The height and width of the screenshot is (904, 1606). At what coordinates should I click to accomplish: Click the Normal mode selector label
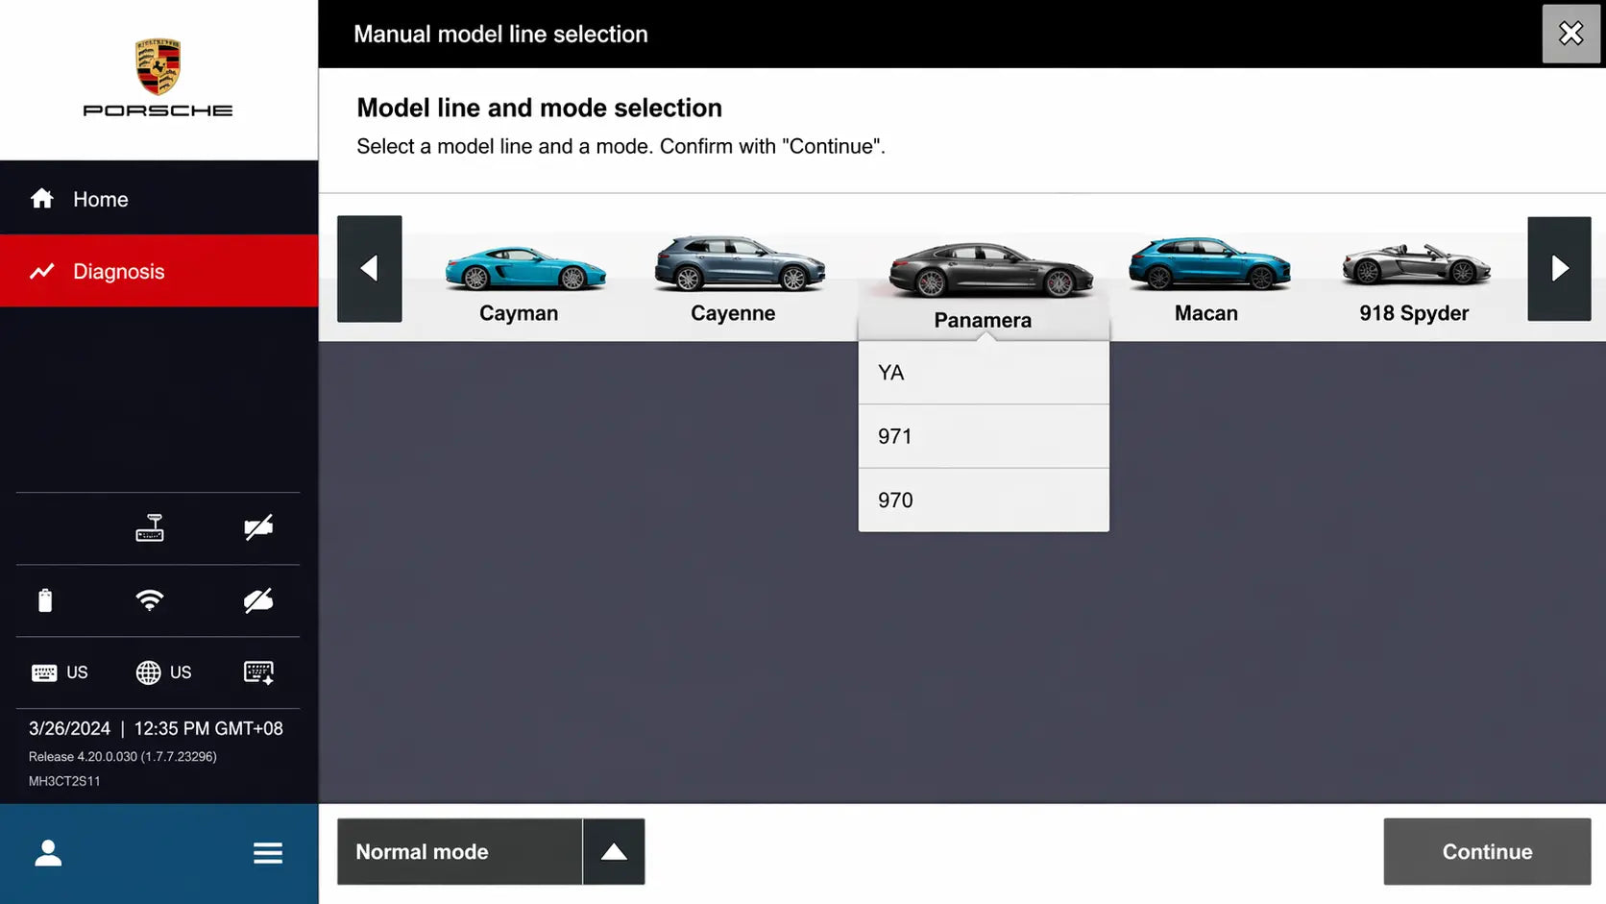[460, 852]
